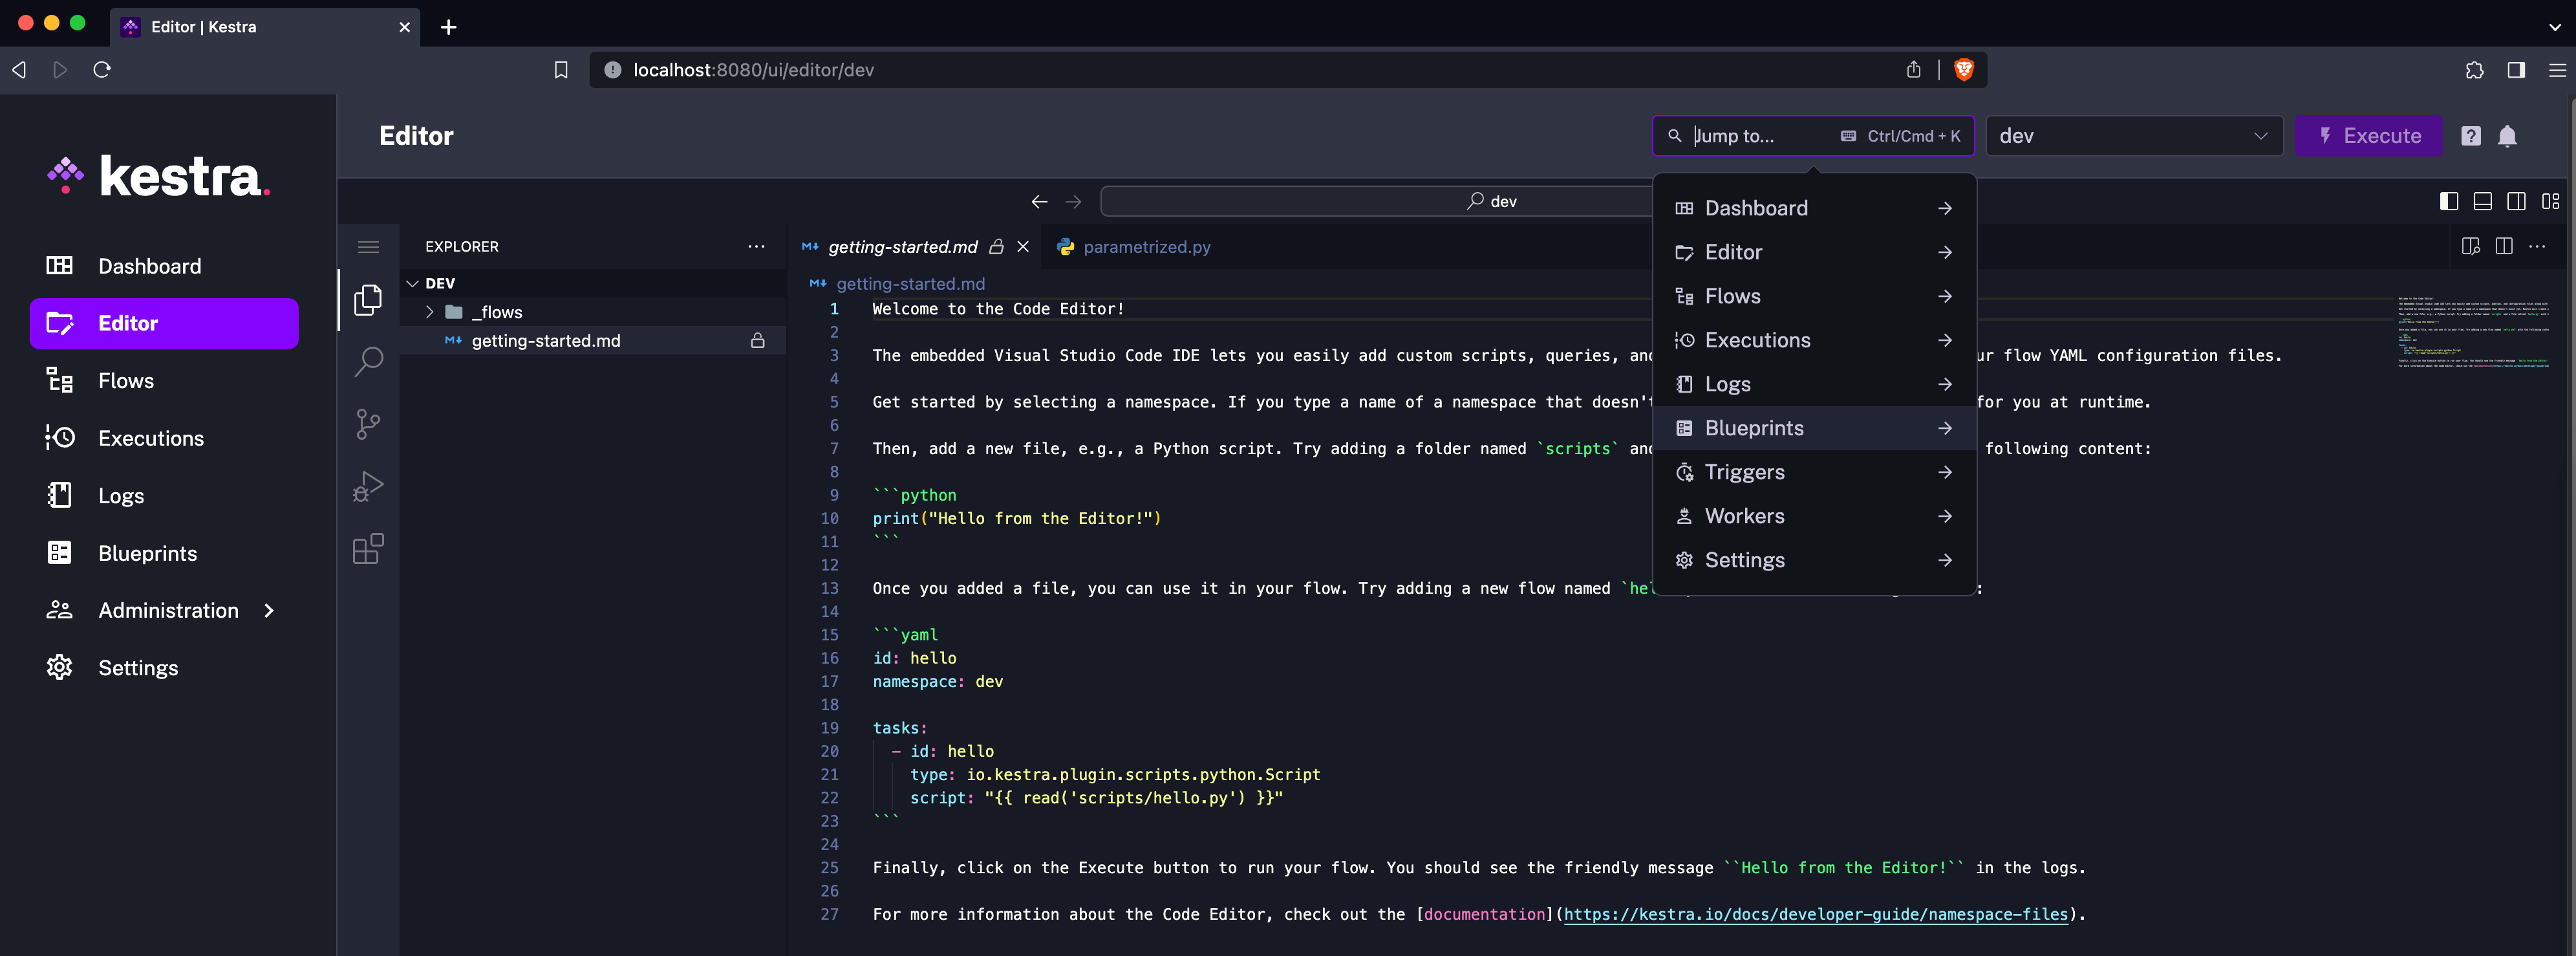This screenshot has width=2576, height=956.
Task: Open the preview-to-side icon in editor actions
Action: pyautogui.click(x=2470, y=247)
